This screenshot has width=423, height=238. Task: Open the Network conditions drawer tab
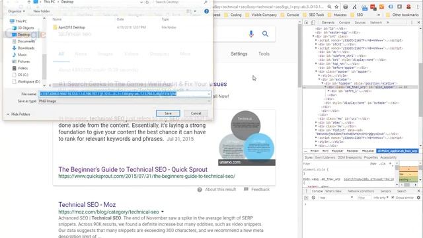click(361, 191)
